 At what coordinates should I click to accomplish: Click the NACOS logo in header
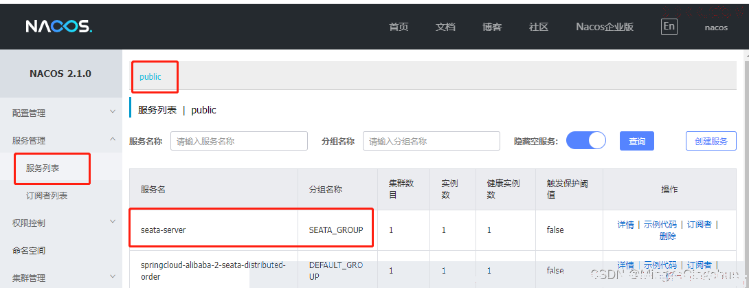tap(59, 26)
